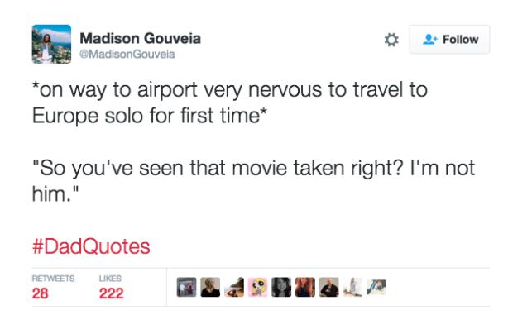The image size is (532, 310).
Task: Click the first liker avatar with two people
Action: tap(187, 288)
